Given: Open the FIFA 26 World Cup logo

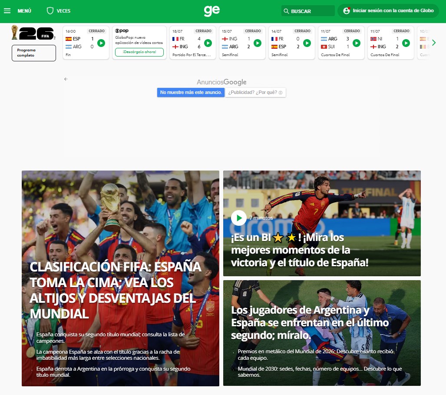Looking at the screenshot, I should (33, 33).
